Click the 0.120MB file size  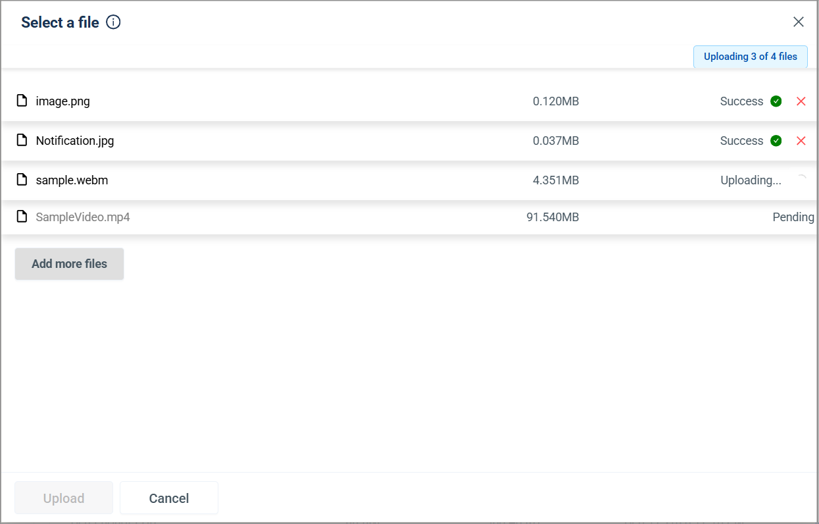click(x=556, y=101)
